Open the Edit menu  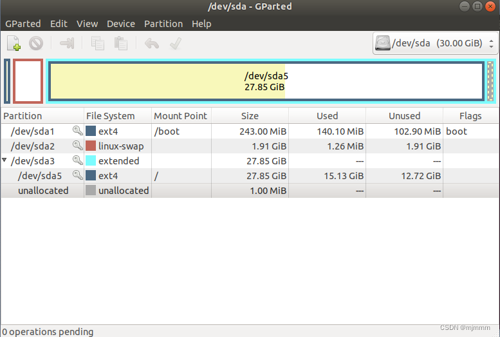tap(59, 24)
